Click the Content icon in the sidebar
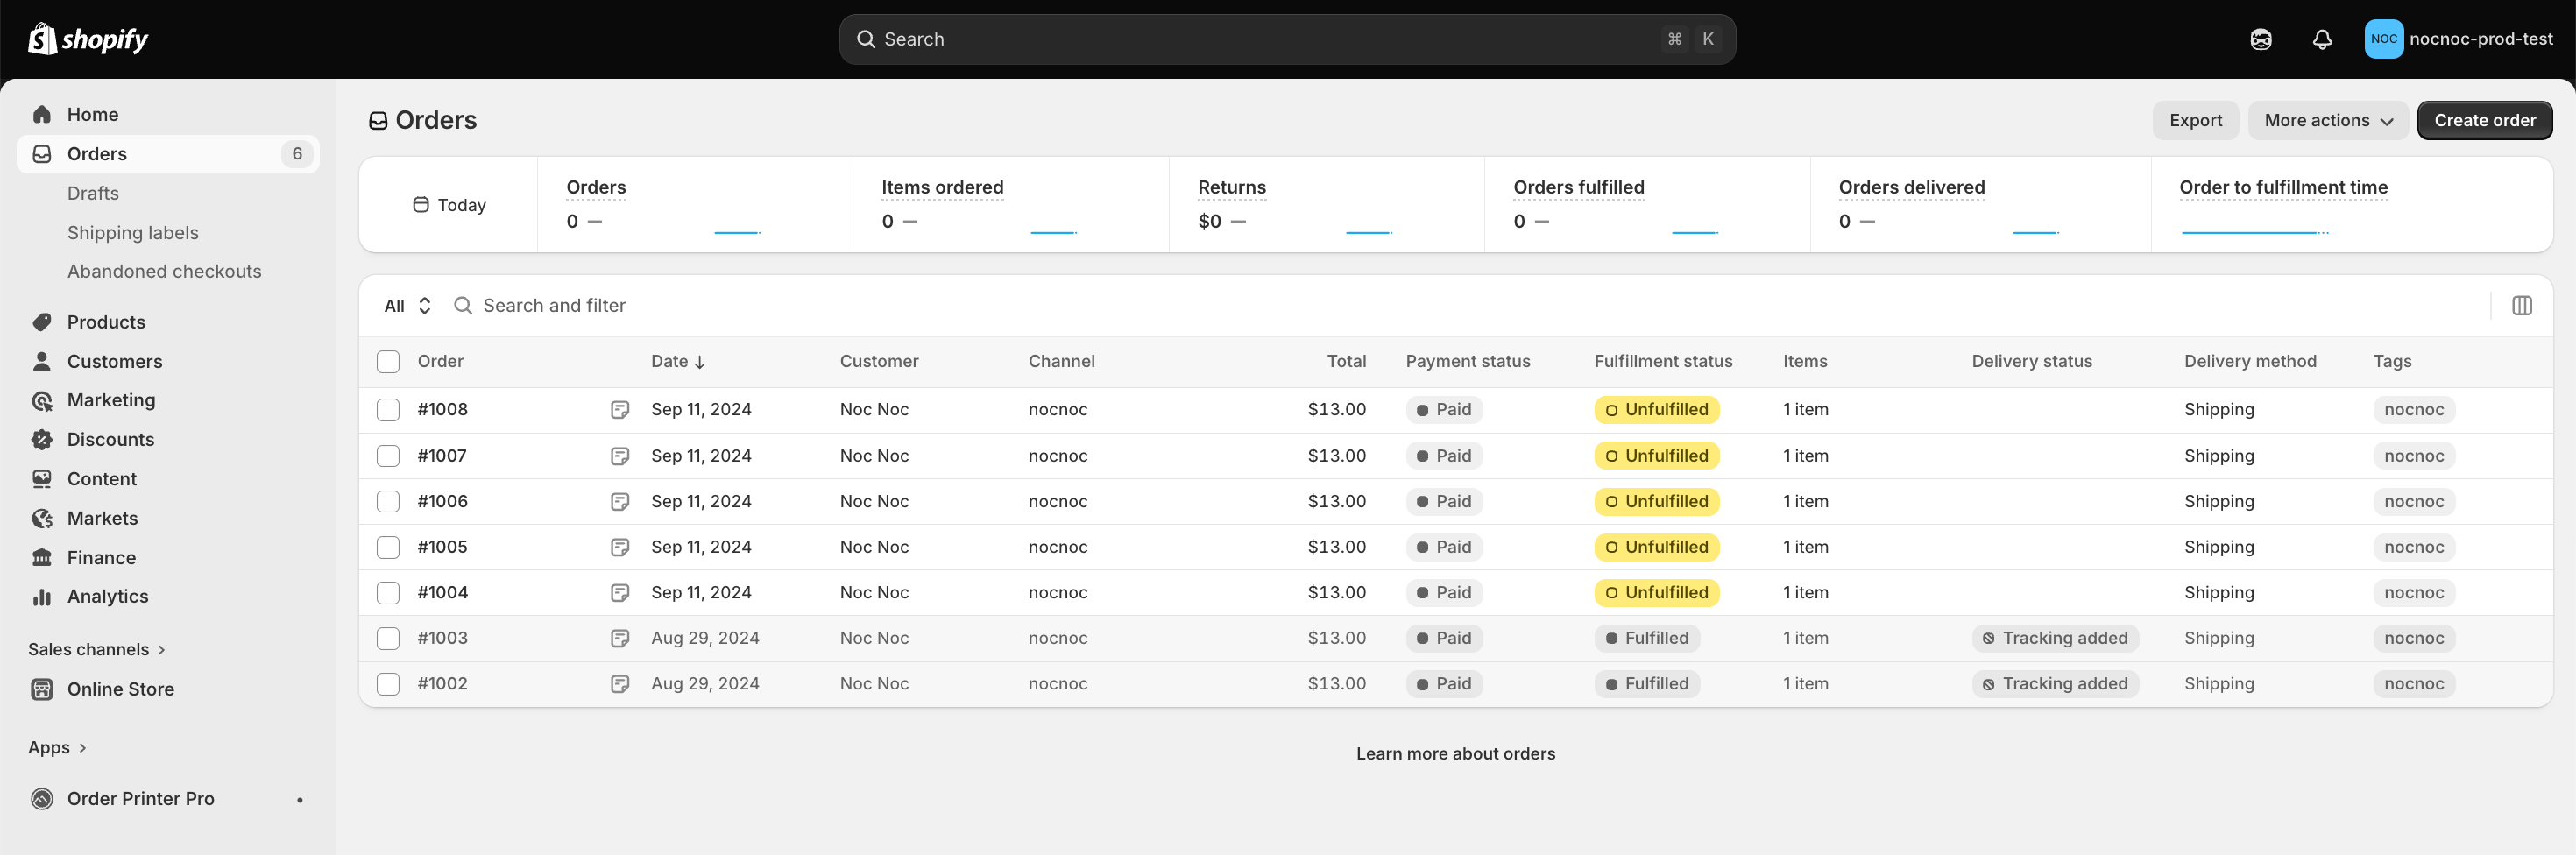The image size is (2576, 855). (x=42, y=479)
